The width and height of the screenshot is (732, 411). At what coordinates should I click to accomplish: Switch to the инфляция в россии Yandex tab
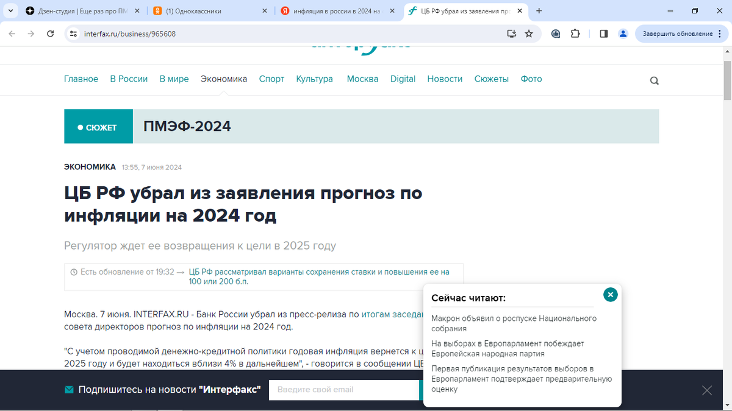(339, 11)
